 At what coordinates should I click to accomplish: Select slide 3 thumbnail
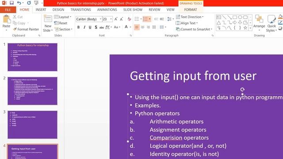(32, 125)
